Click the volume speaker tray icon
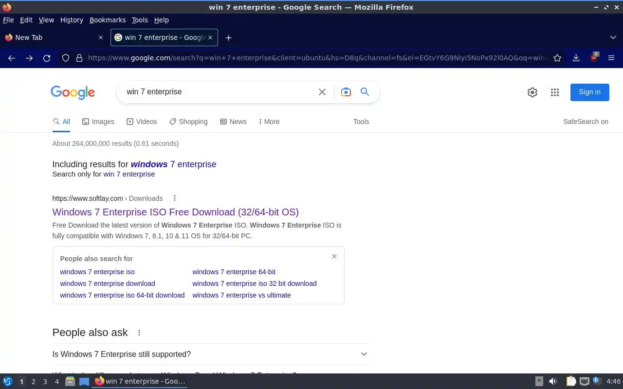 pos(553,381)
